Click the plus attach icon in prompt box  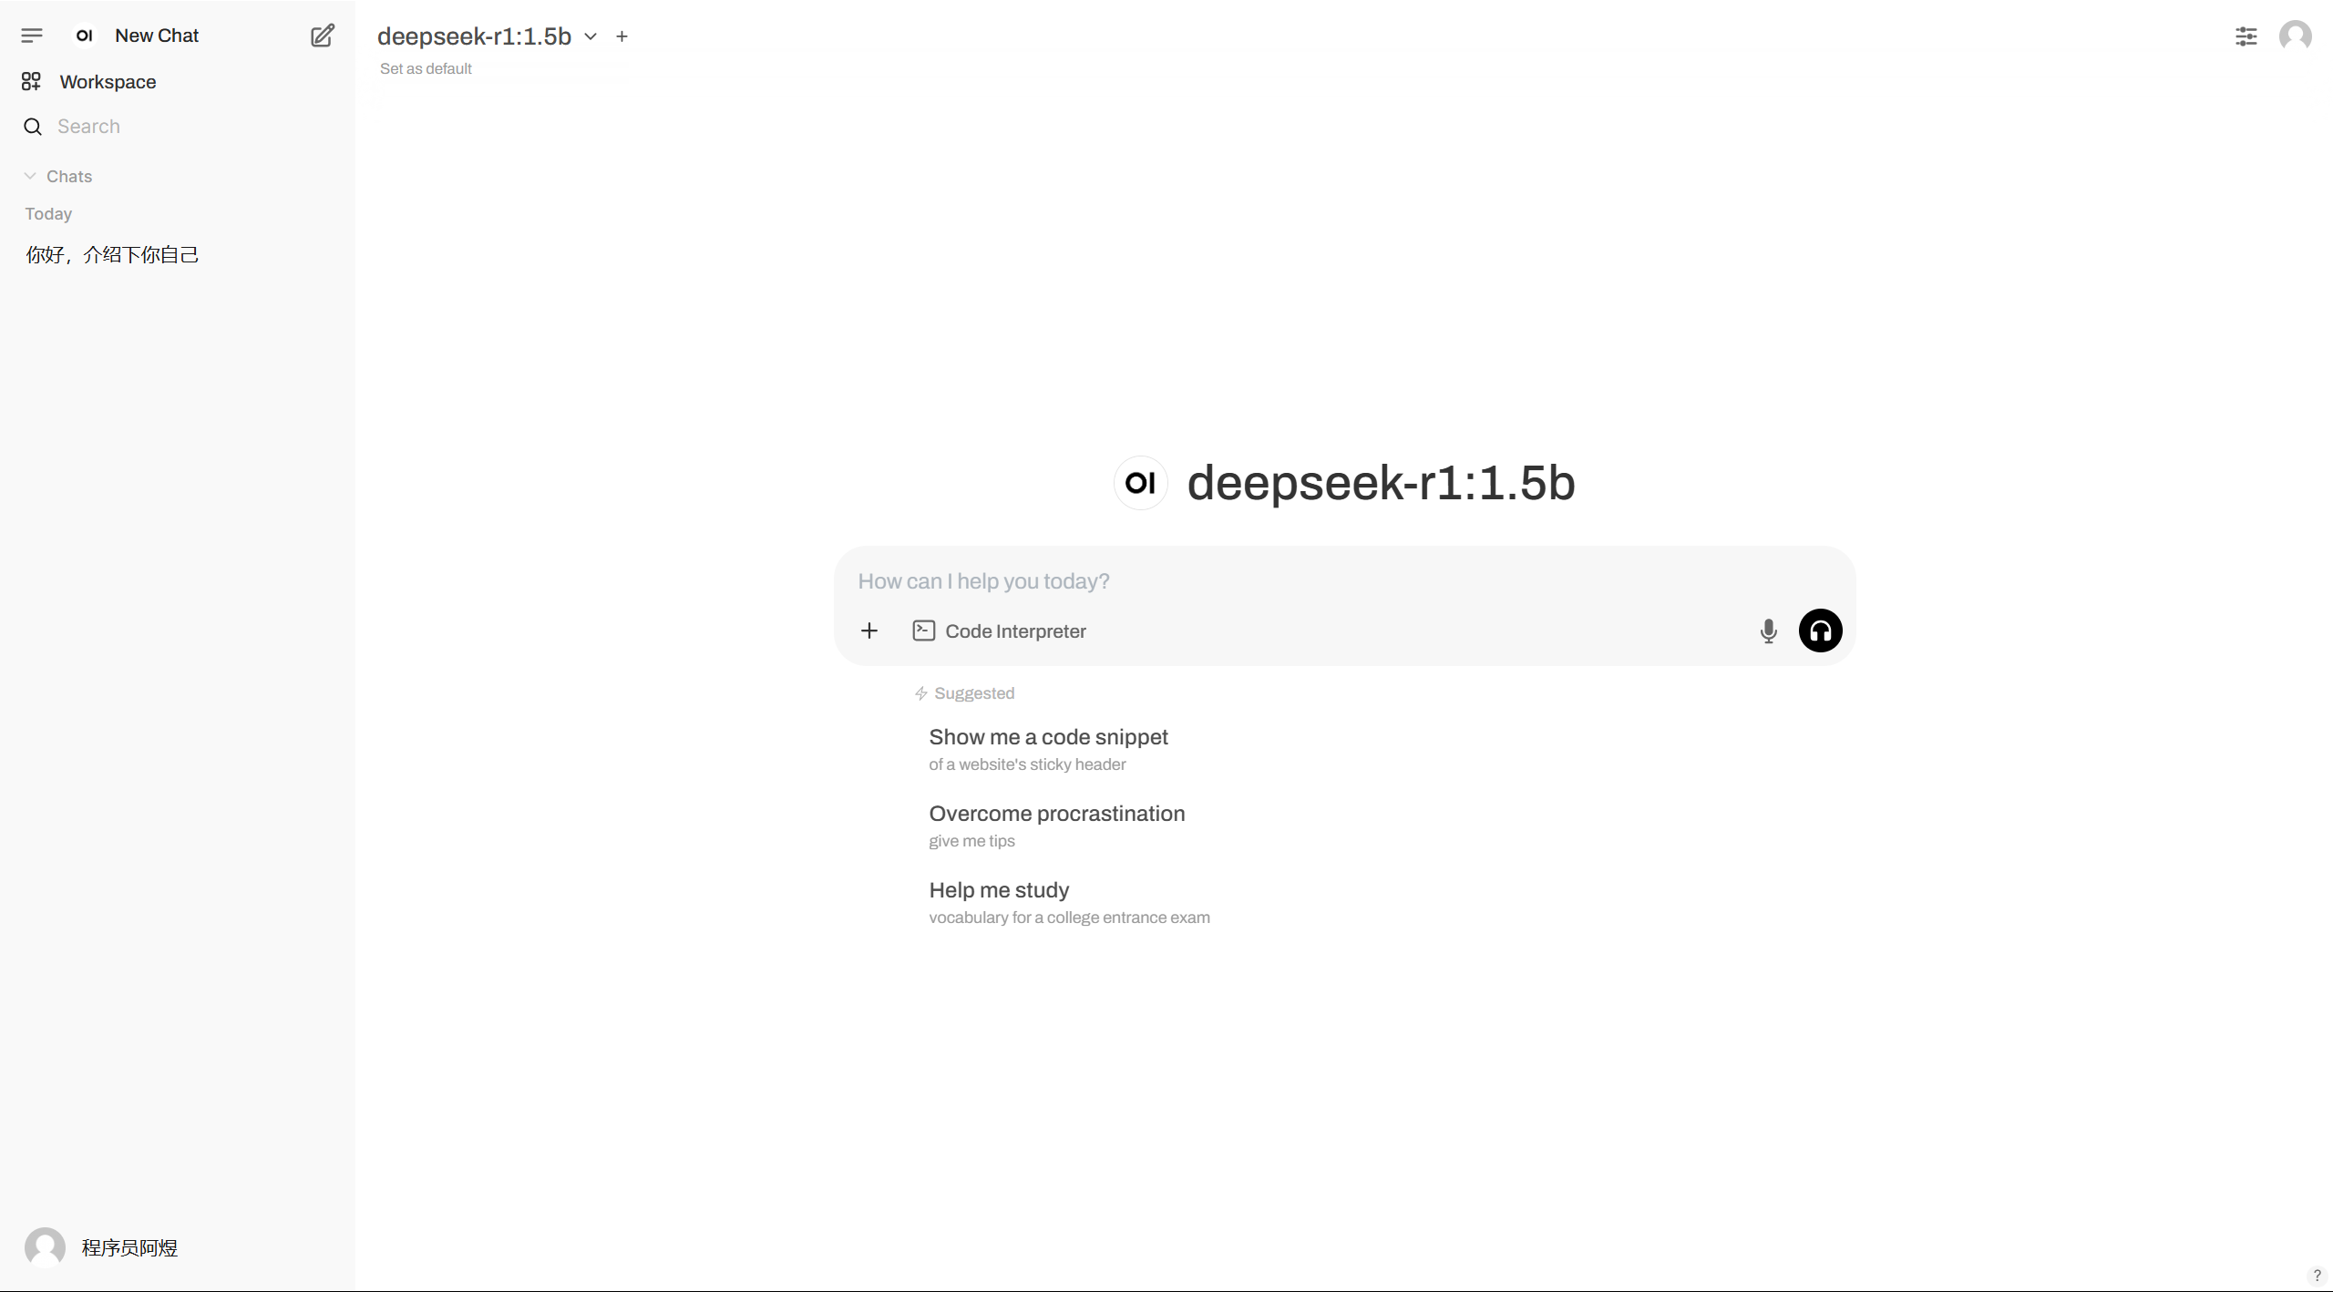pyautogui.click(x=869, y=631)
